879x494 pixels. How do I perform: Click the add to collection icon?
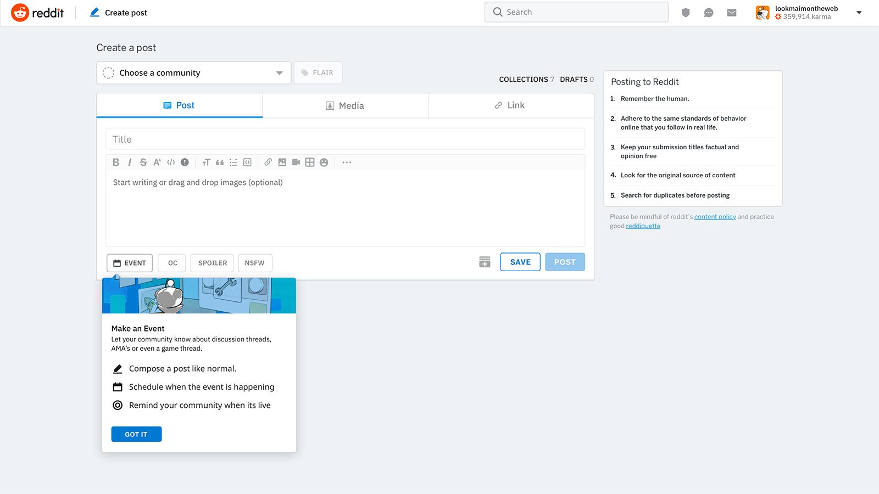(485, 262)
